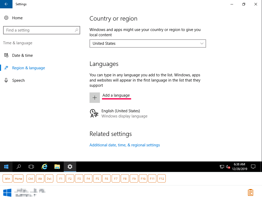The height and width of the screenshot is (200, 262).
Task: Click the F7 key button
Action: click(116, 178)
